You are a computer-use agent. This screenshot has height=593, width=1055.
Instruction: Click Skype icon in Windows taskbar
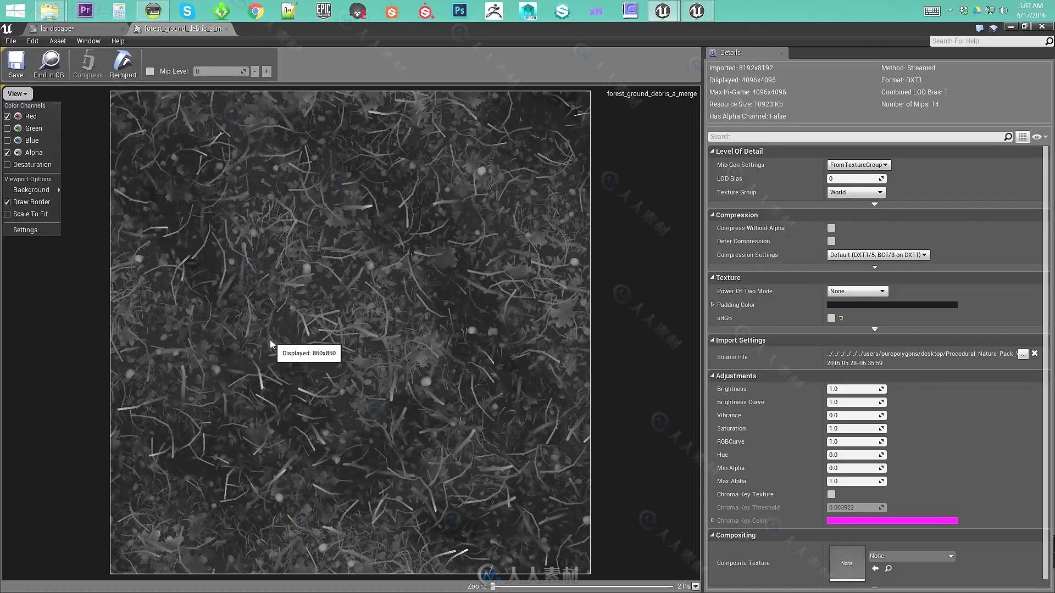(186, 10)
